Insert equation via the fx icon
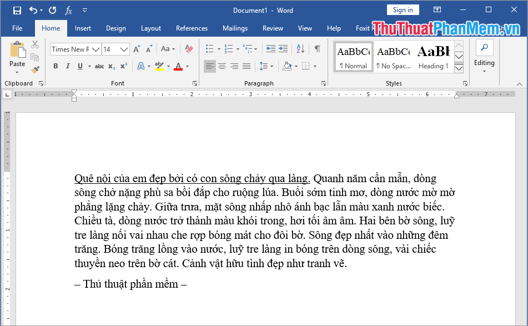The image size is (528, 326). (x=68, y=11)
